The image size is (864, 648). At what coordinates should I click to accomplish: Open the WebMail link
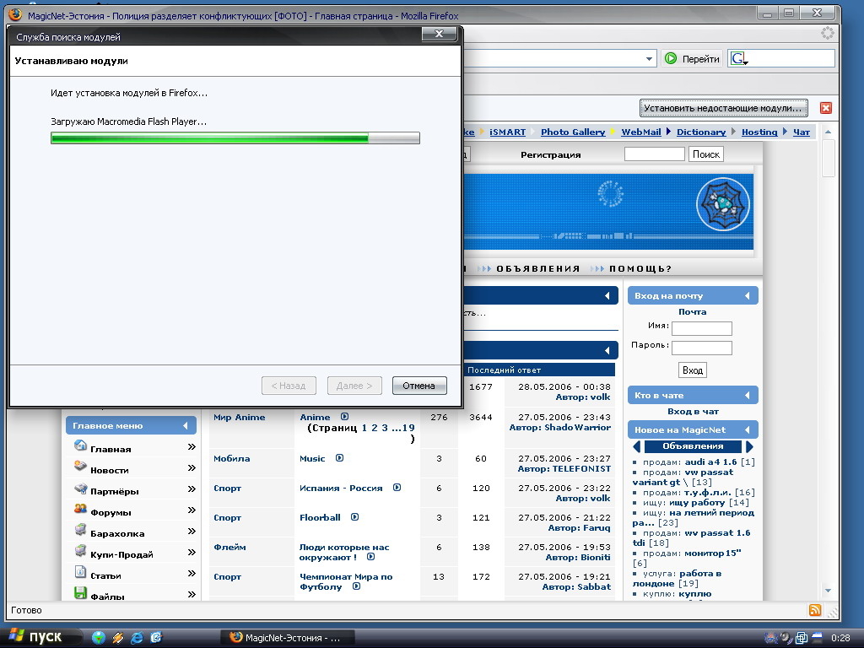[x=641, y=132]
